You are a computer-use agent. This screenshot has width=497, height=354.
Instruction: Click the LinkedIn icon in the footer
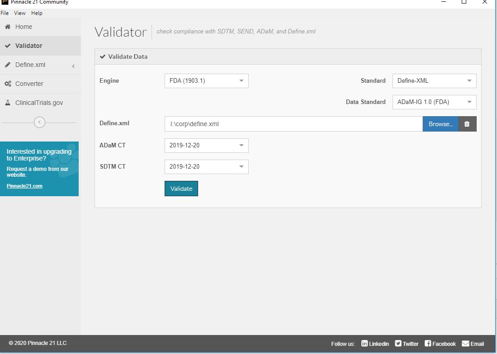click(364, 344)
